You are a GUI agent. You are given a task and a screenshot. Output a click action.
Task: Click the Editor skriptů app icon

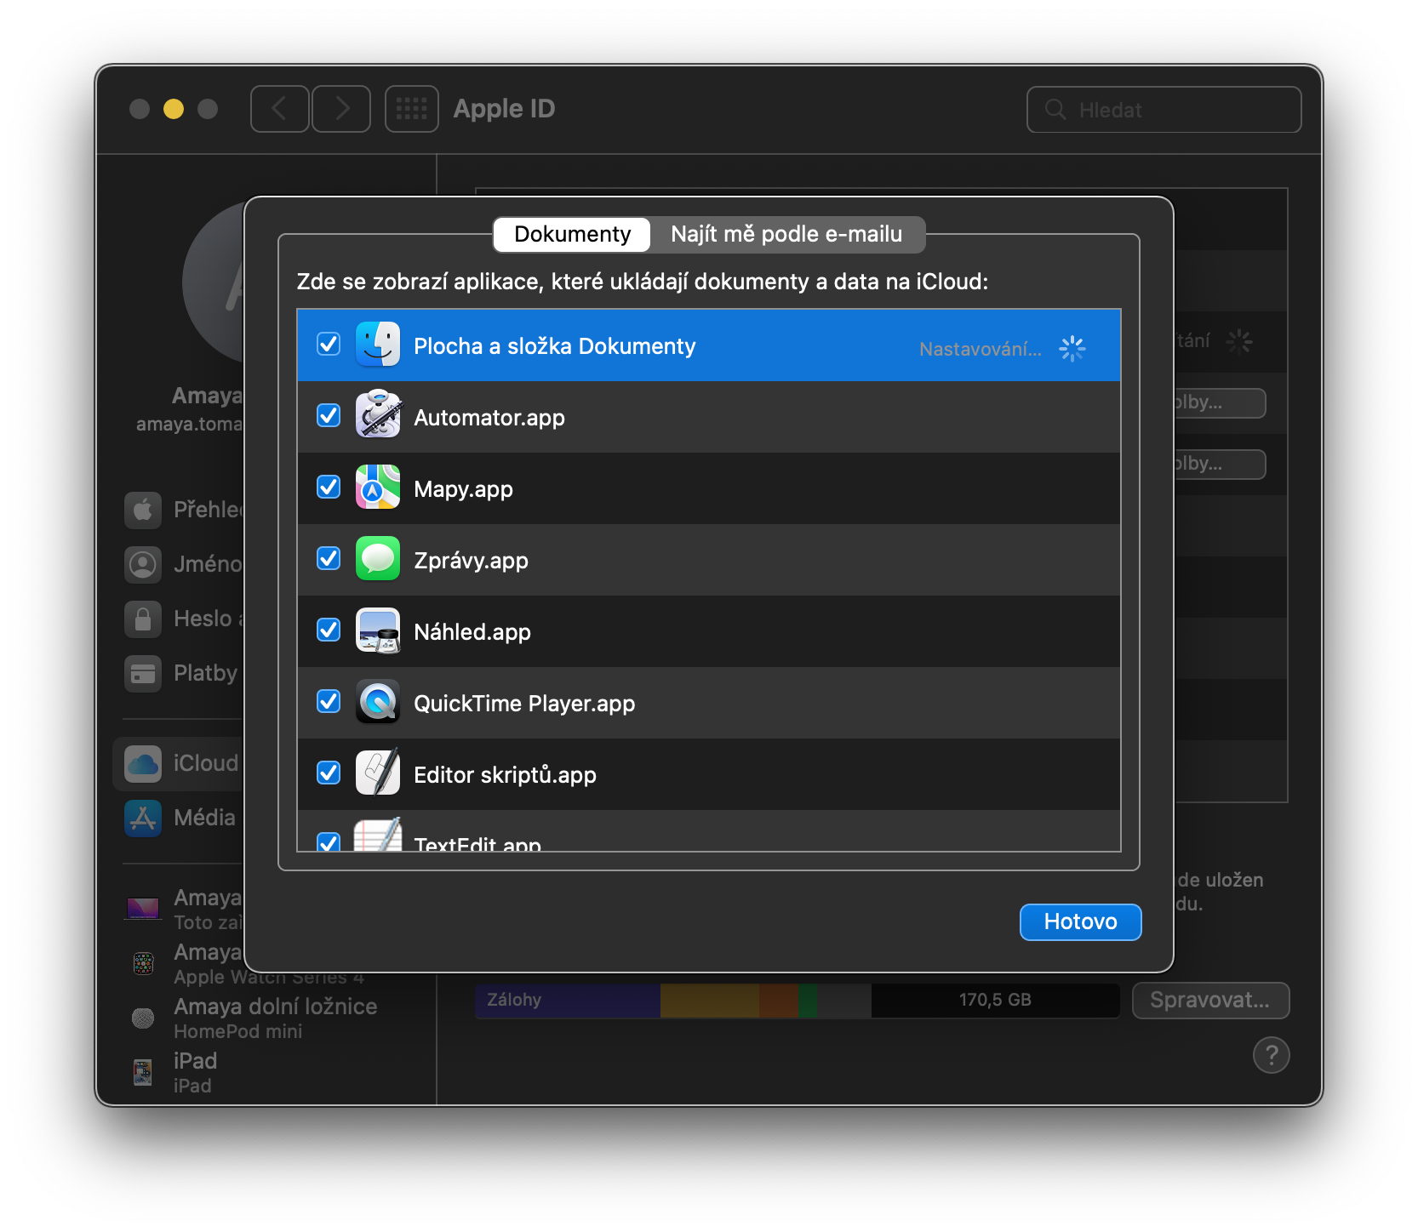(377, 773)
